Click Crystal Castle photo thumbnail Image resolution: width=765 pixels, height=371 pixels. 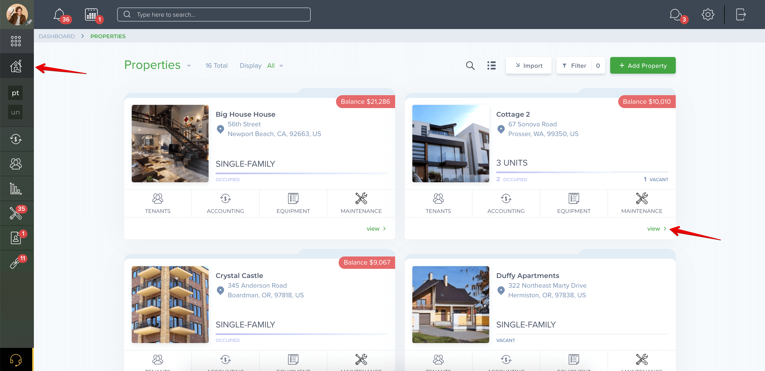170,305
